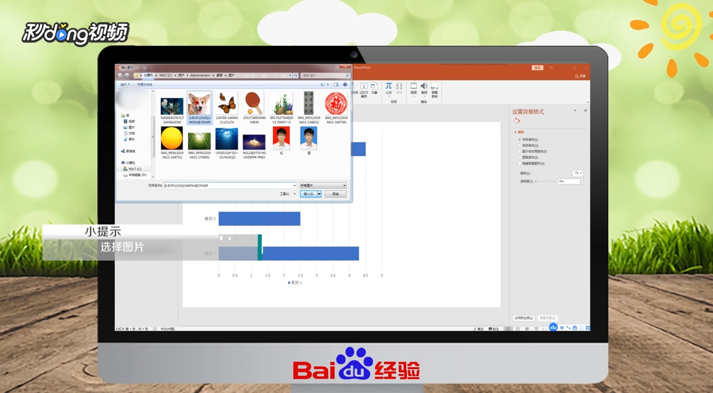Select the aquarium plants image BRLT63T

click(x=281, y=105)
